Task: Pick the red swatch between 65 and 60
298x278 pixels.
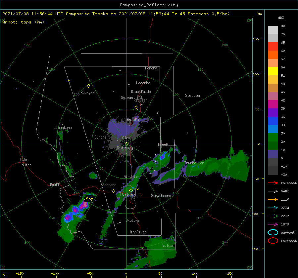Action: coord(273,47)
